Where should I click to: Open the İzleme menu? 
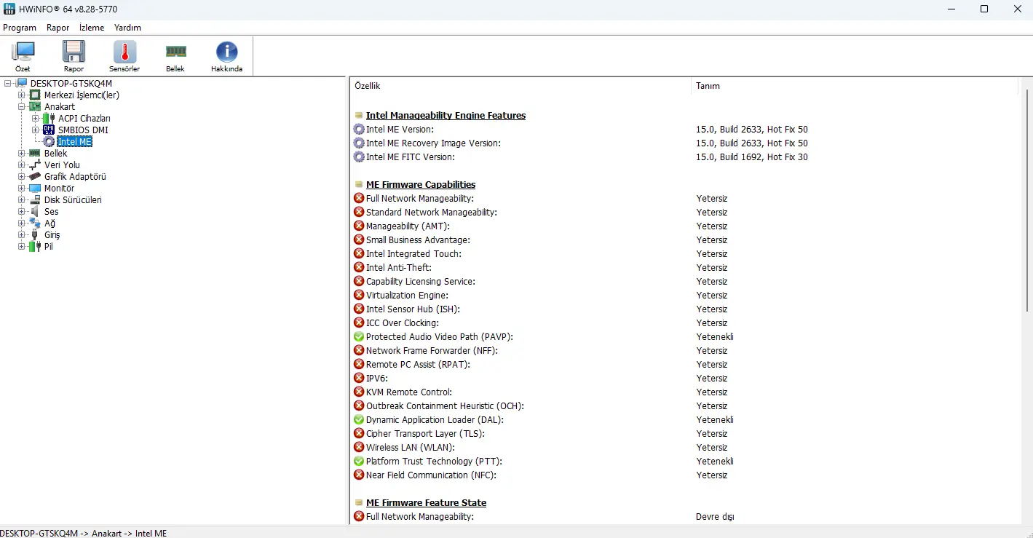pyautogui.click(x=92, y=28)
